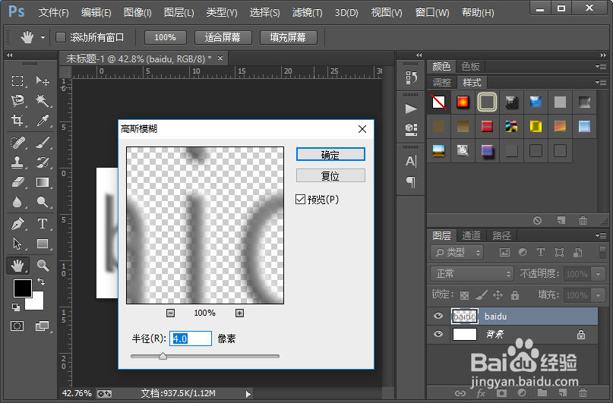
Task: Select the Move tool
Action: pos(43,81)
